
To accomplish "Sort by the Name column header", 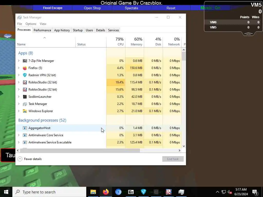I will click(46, 42).
